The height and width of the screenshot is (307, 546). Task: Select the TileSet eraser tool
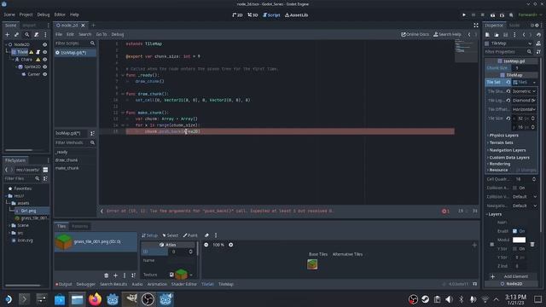click(206, 235)
